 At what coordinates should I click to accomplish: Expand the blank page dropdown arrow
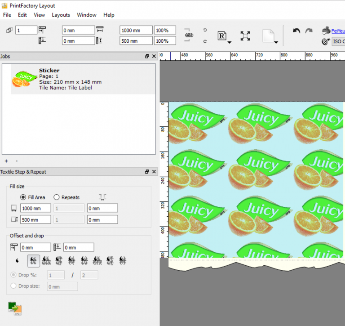[276, 42]
